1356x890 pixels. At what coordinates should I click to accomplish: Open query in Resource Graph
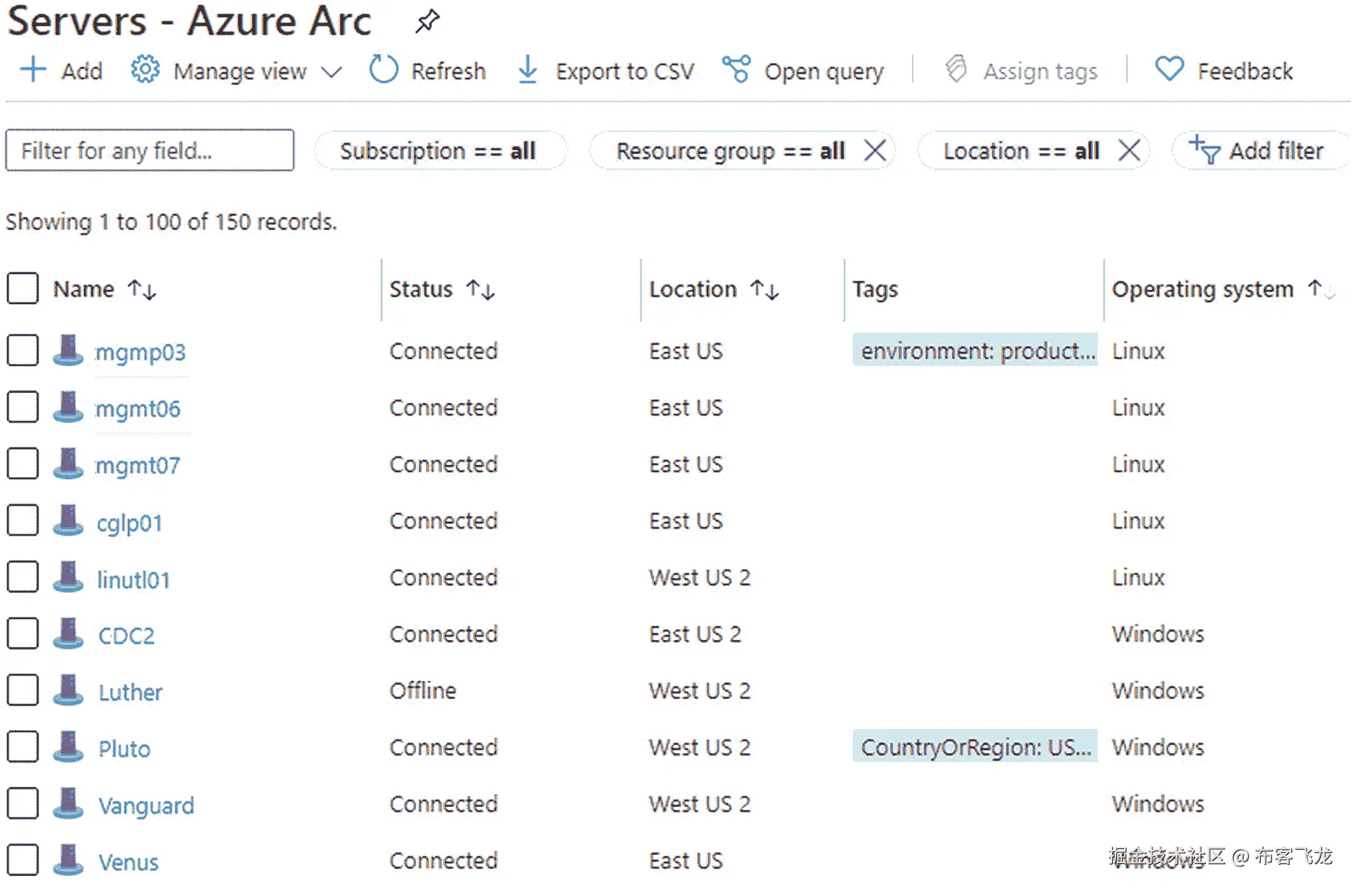(x=803, y=71)
